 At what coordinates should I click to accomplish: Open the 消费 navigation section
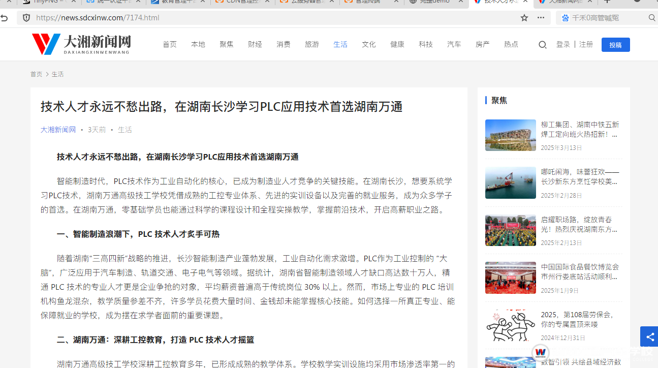(284, 45)
